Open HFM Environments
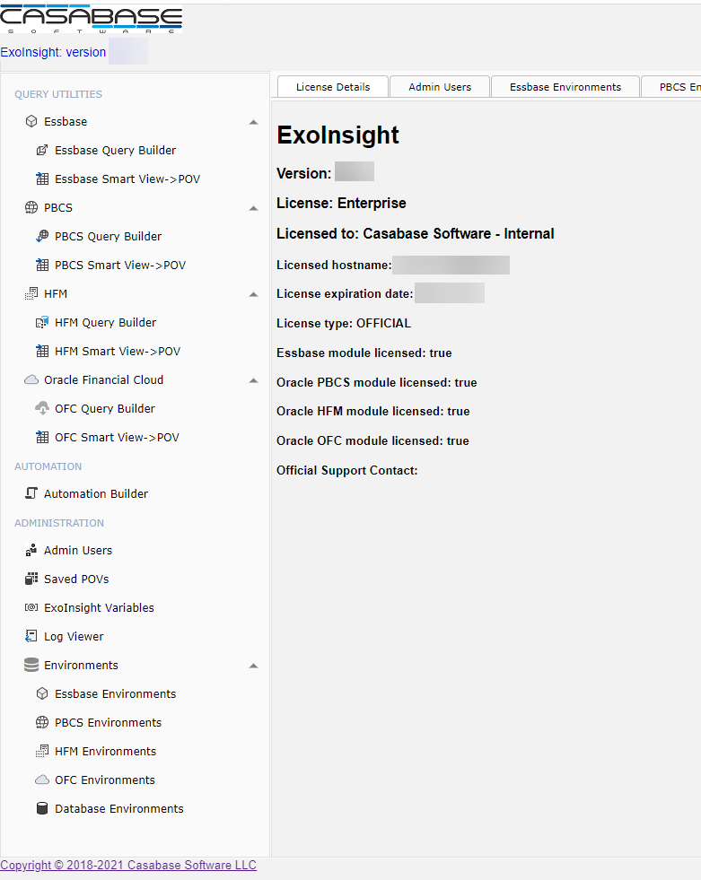 pyautogui.click(x=105, y=751)
